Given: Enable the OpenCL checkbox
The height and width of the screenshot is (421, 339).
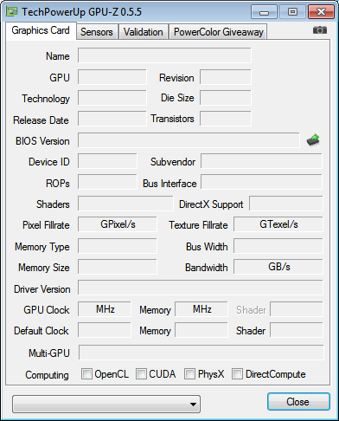Looking at the screenshot, I should point(86,374).
